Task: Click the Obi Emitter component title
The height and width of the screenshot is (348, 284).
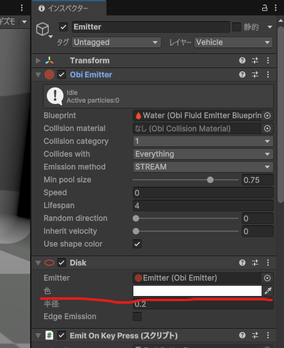Action: (x=91, y=74)
